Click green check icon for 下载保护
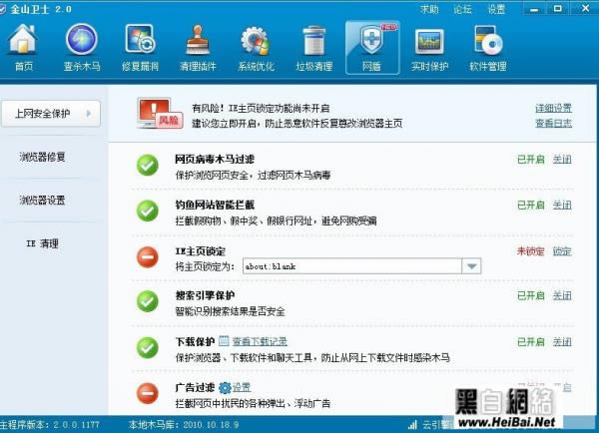 (x=148, y=347)
